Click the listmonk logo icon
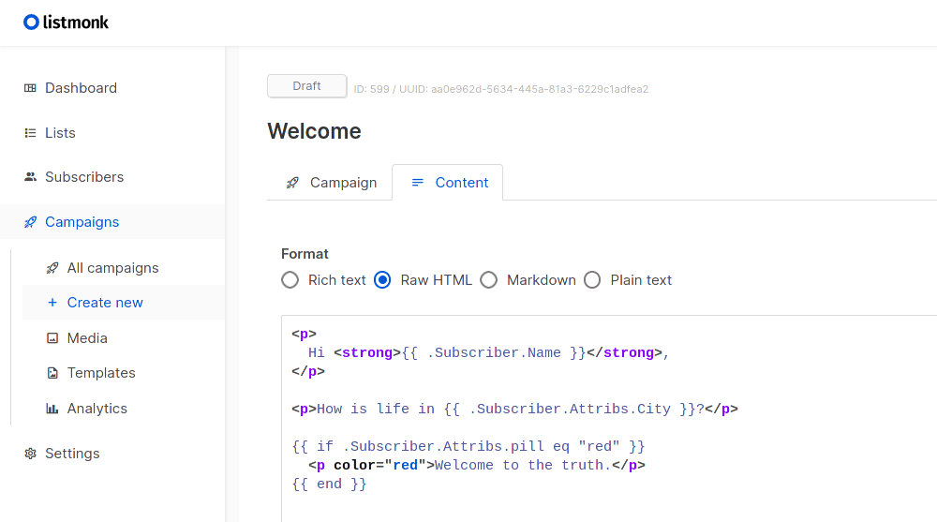 click(x=31, y=22)
